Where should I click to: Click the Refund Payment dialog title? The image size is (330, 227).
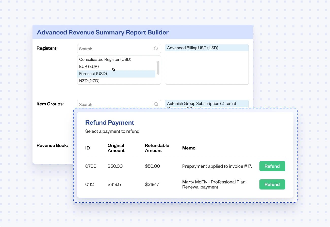click(x=110, y=122)
